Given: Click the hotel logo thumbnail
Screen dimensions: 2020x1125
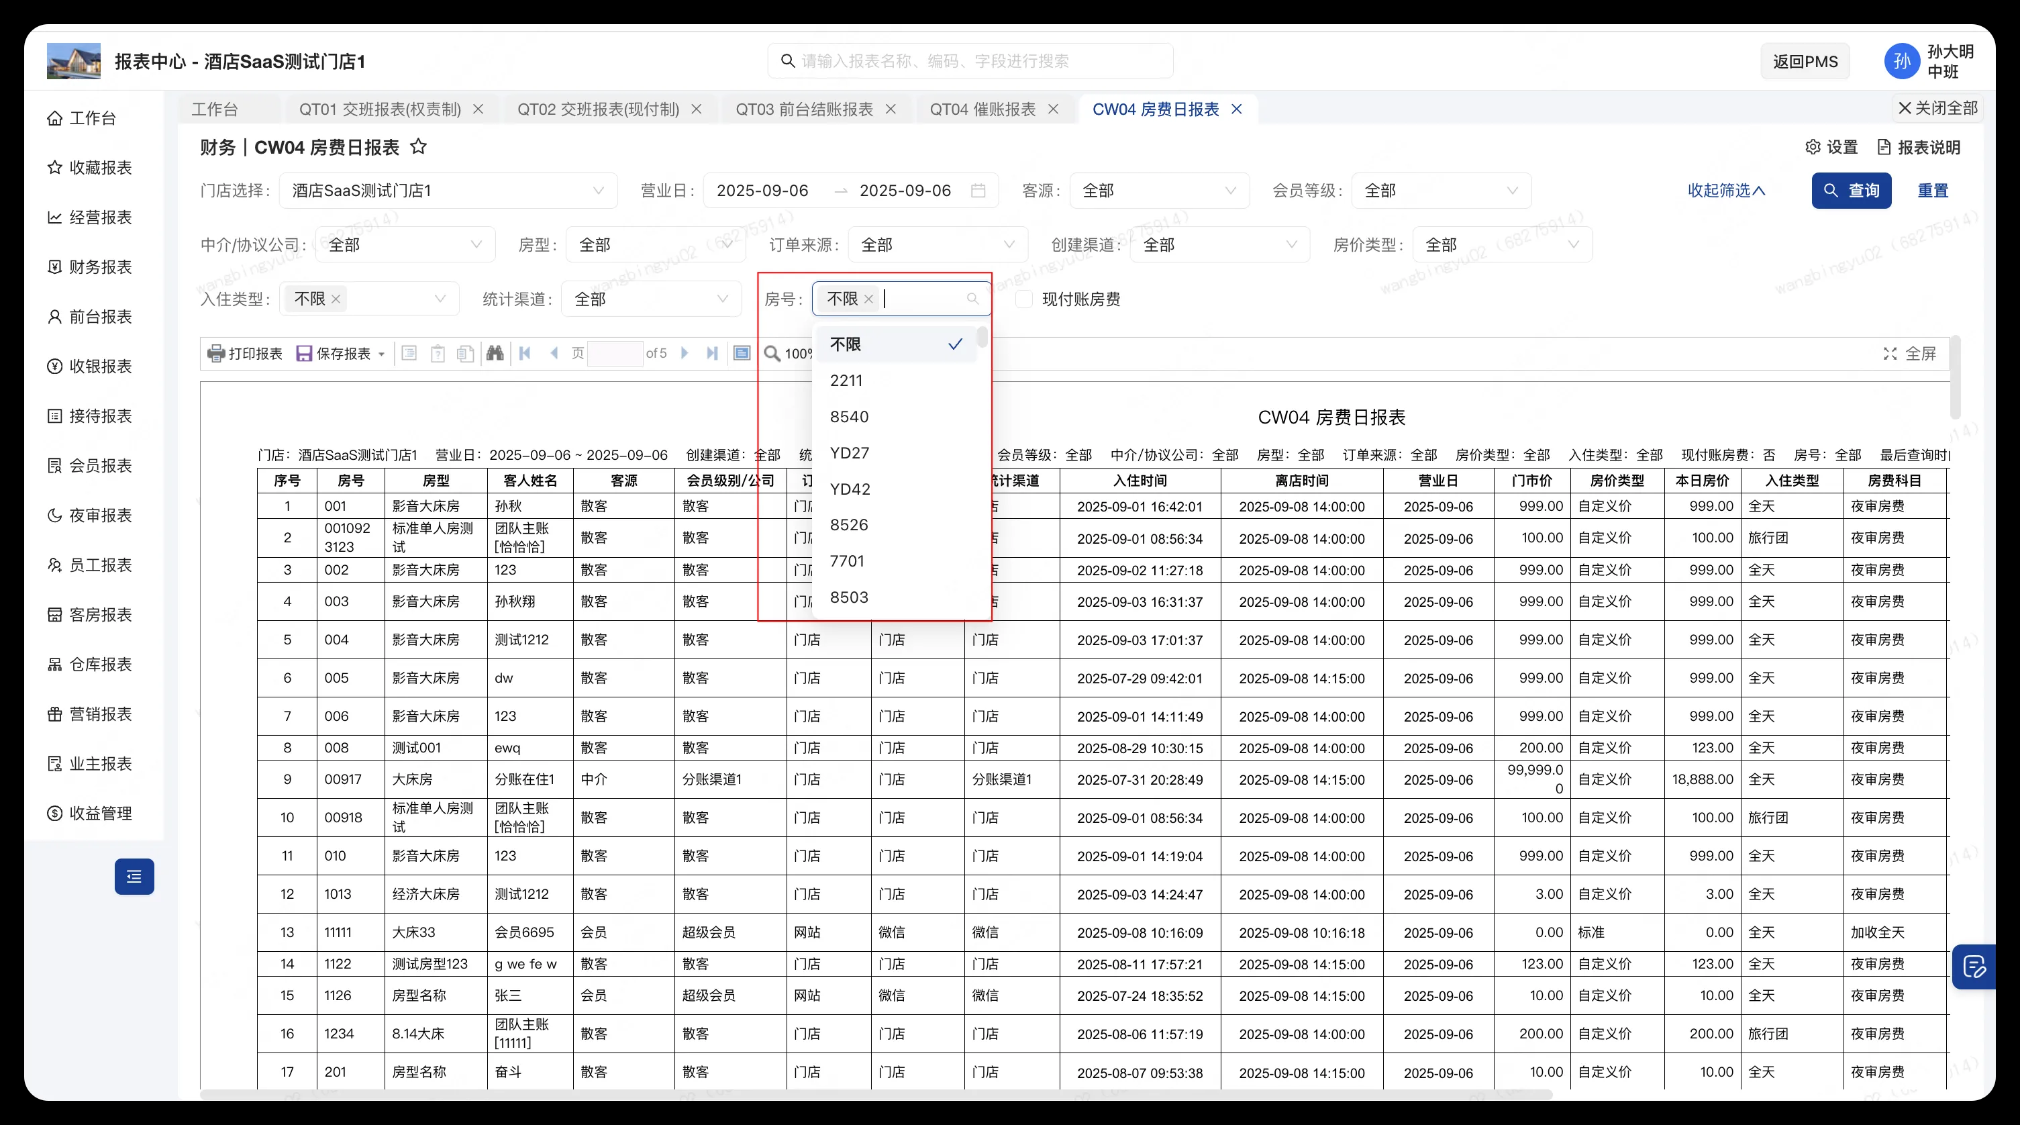Looking at the screenshot, I should (74, 61).
